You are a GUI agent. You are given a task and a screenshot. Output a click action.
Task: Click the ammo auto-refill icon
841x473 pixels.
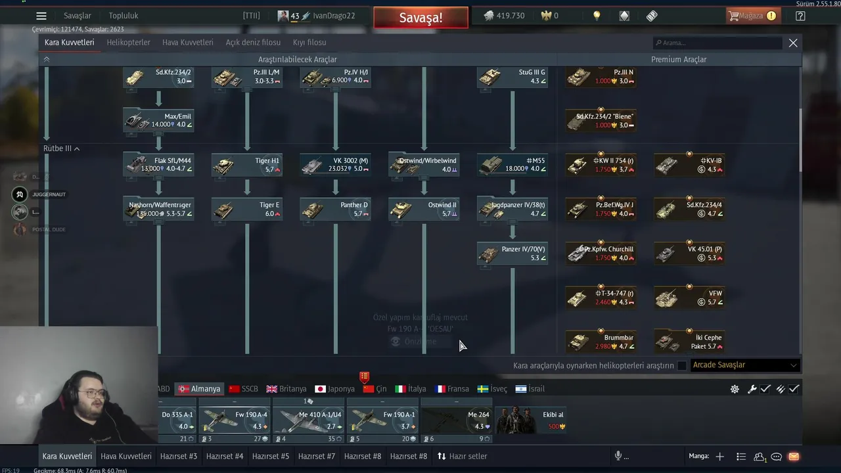781,389
